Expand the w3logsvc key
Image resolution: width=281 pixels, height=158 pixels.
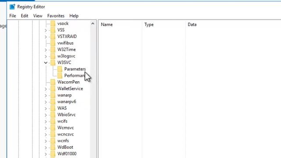(x=46, y=56)
